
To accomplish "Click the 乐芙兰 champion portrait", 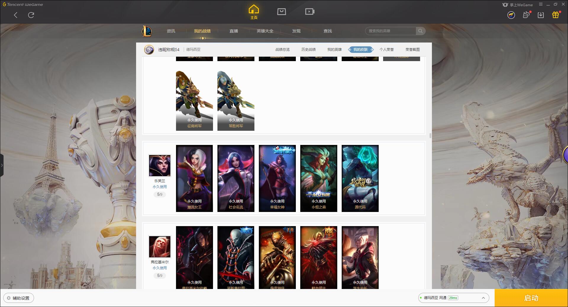I will [160, 166].
